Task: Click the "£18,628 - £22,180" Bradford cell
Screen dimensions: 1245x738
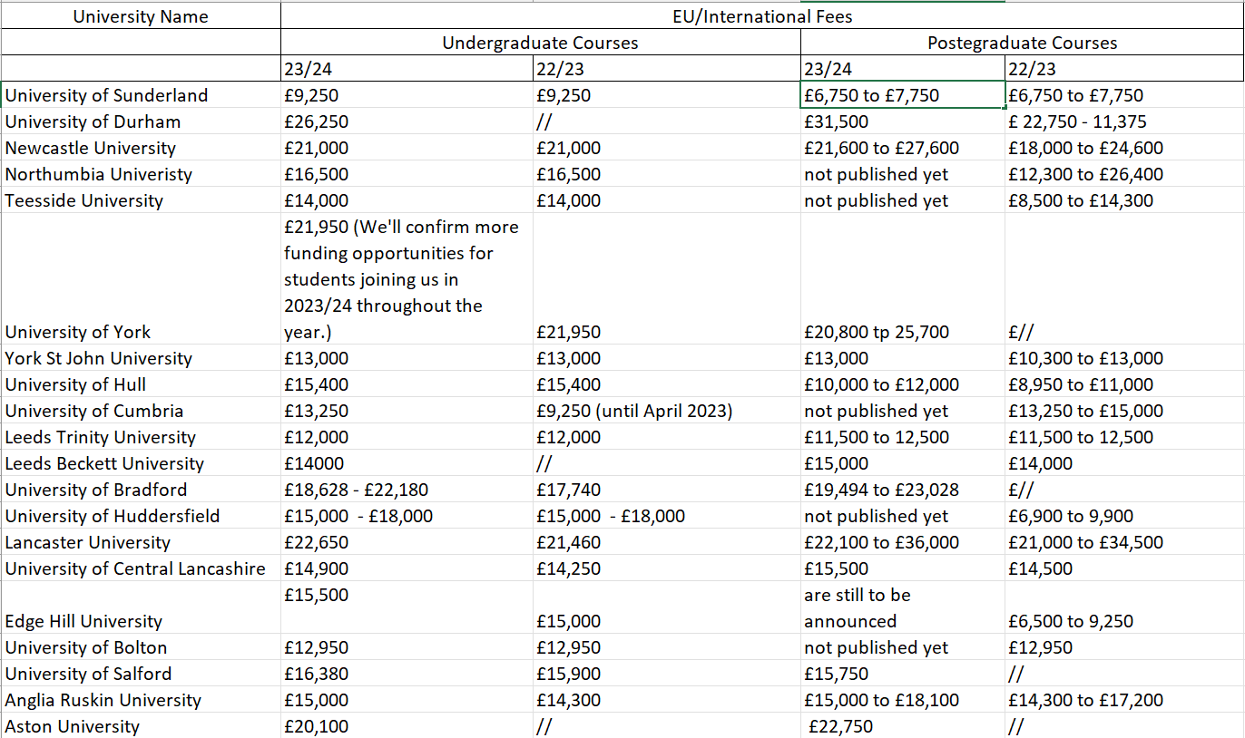Action: click(356, 490)
